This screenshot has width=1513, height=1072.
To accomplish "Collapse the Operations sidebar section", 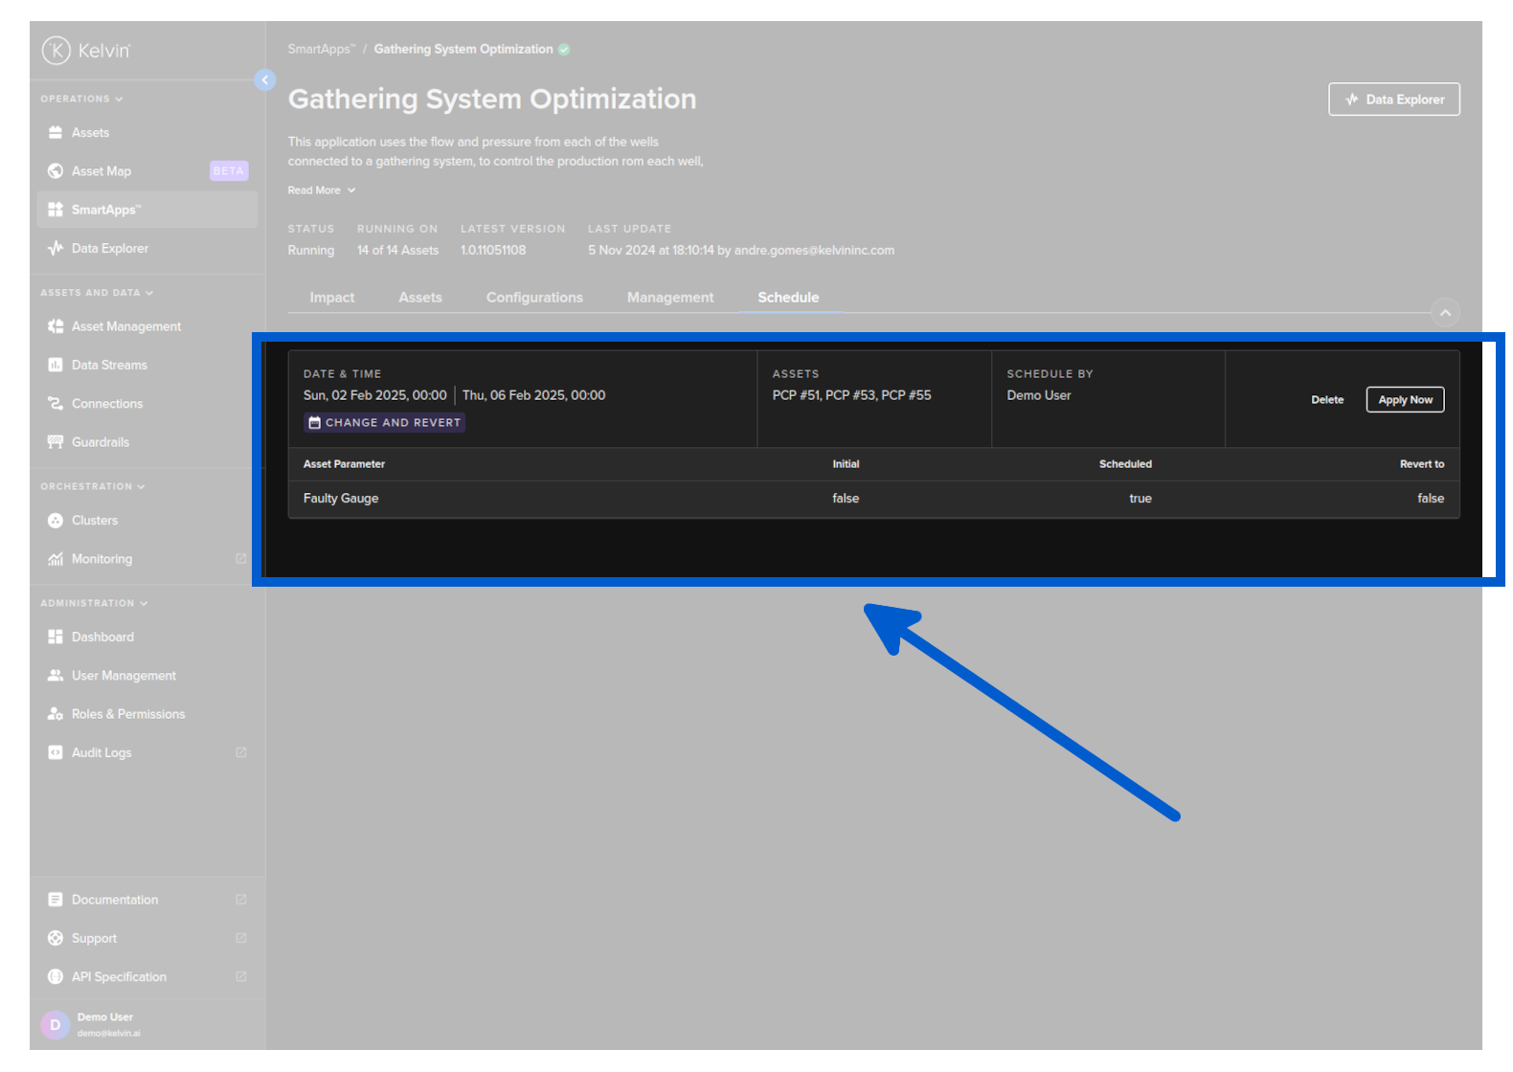I will click(81, 100).
